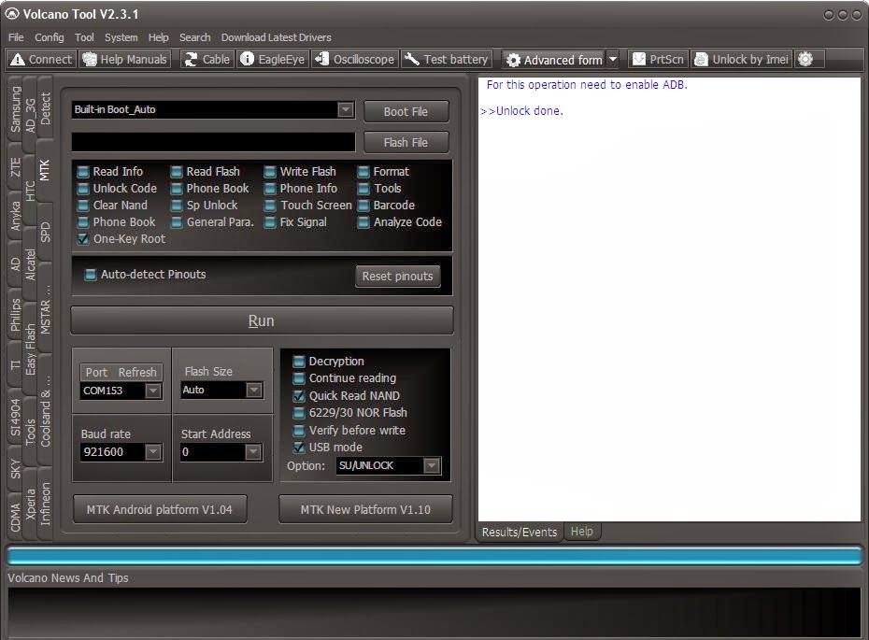This screenshot has width=869, height=640.
Task: Enable Read Info checkbox
Action: (83, 172)
